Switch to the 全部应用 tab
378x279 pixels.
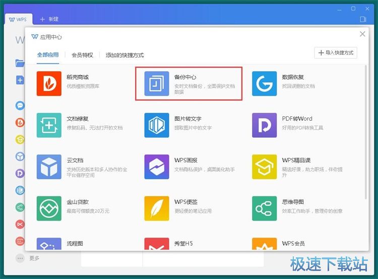click(48, 55)
